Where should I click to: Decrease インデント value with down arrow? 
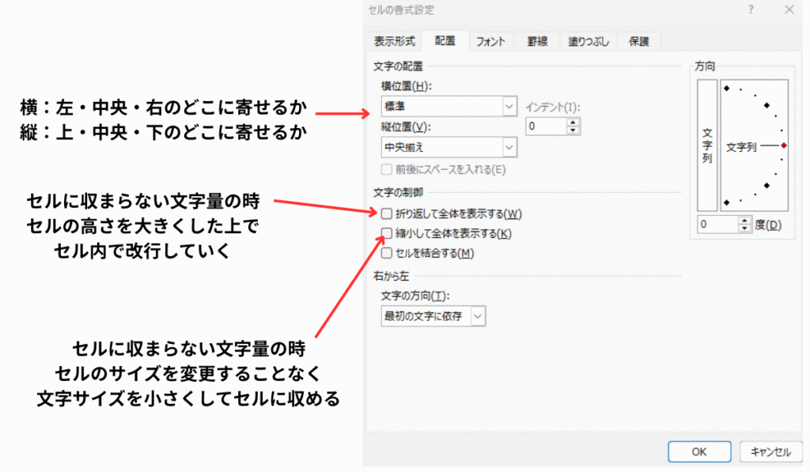pyautogui.click(x=573, y=130)
